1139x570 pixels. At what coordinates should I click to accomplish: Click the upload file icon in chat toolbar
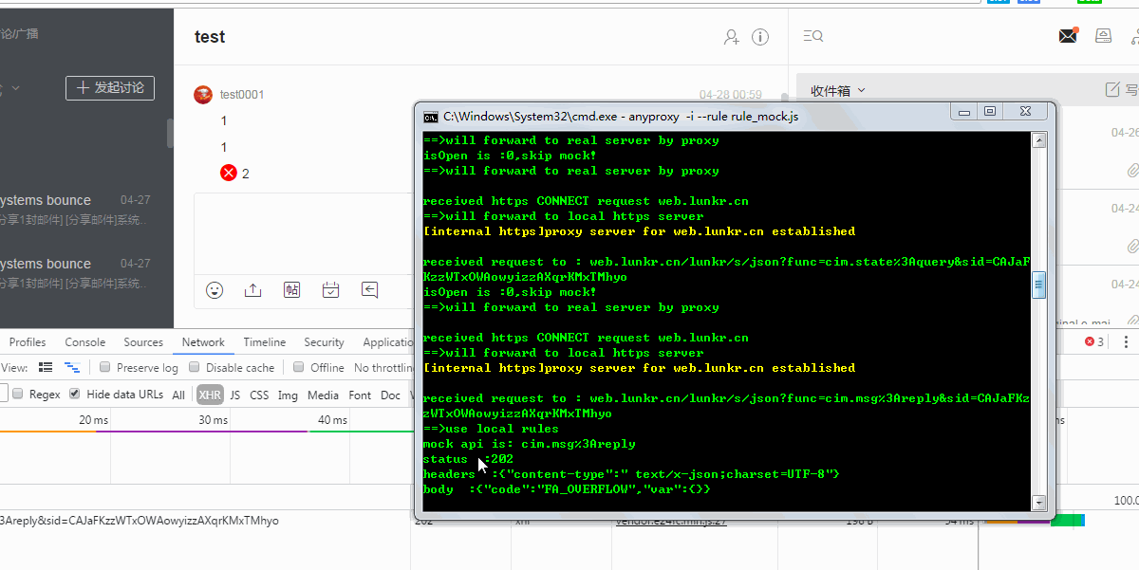[252, 290]
